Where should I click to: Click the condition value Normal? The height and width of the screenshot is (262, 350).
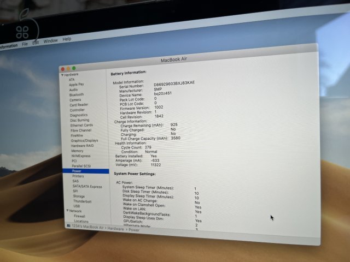151,152
